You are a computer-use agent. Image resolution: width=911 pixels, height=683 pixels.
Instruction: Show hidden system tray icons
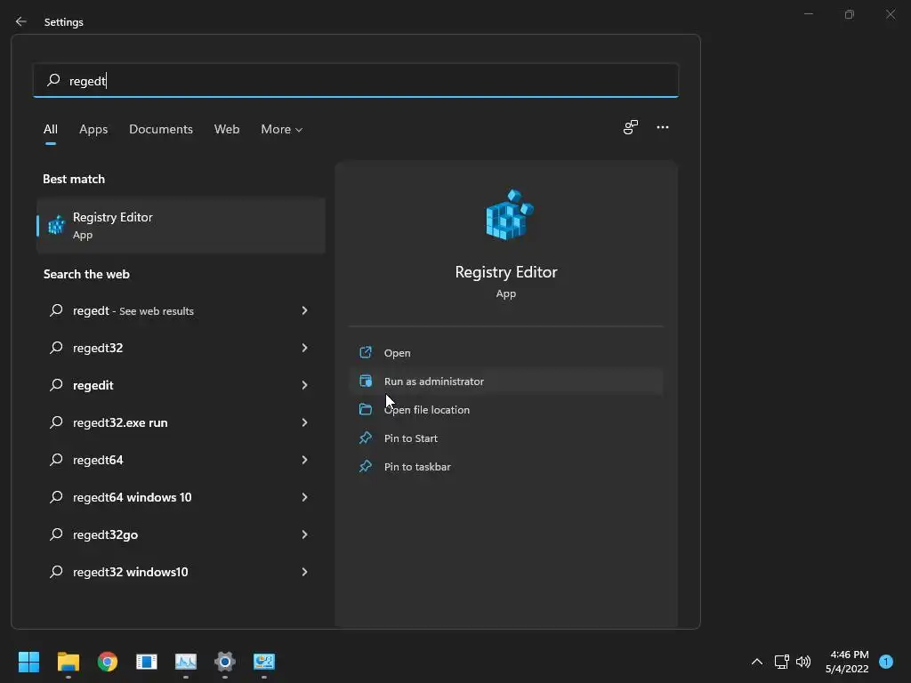point(757,662)
